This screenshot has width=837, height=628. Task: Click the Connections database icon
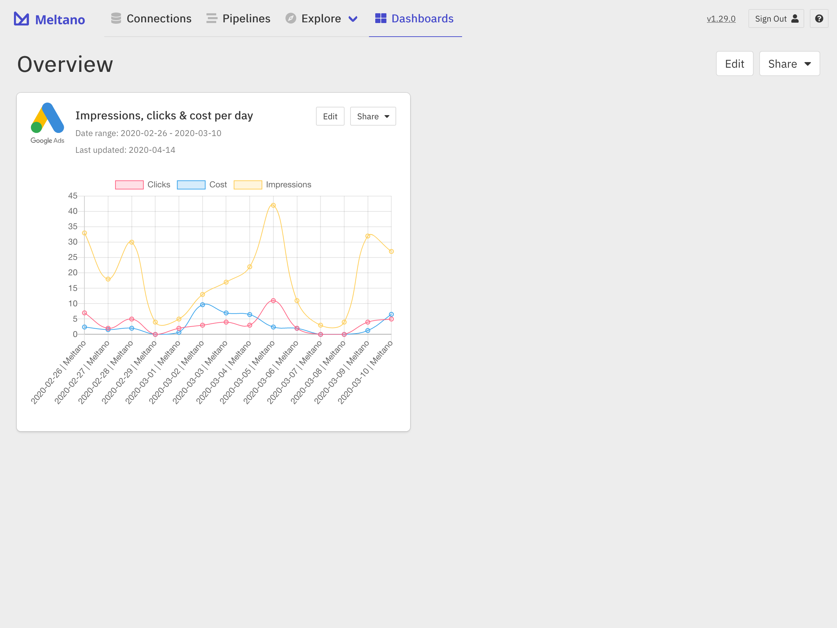click(116, 18)
